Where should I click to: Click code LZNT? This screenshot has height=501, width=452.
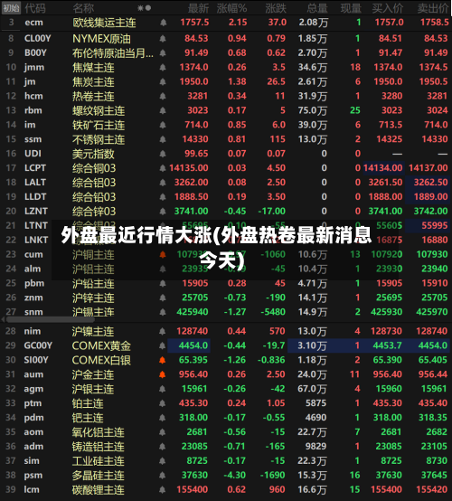[x=36, y=212]
